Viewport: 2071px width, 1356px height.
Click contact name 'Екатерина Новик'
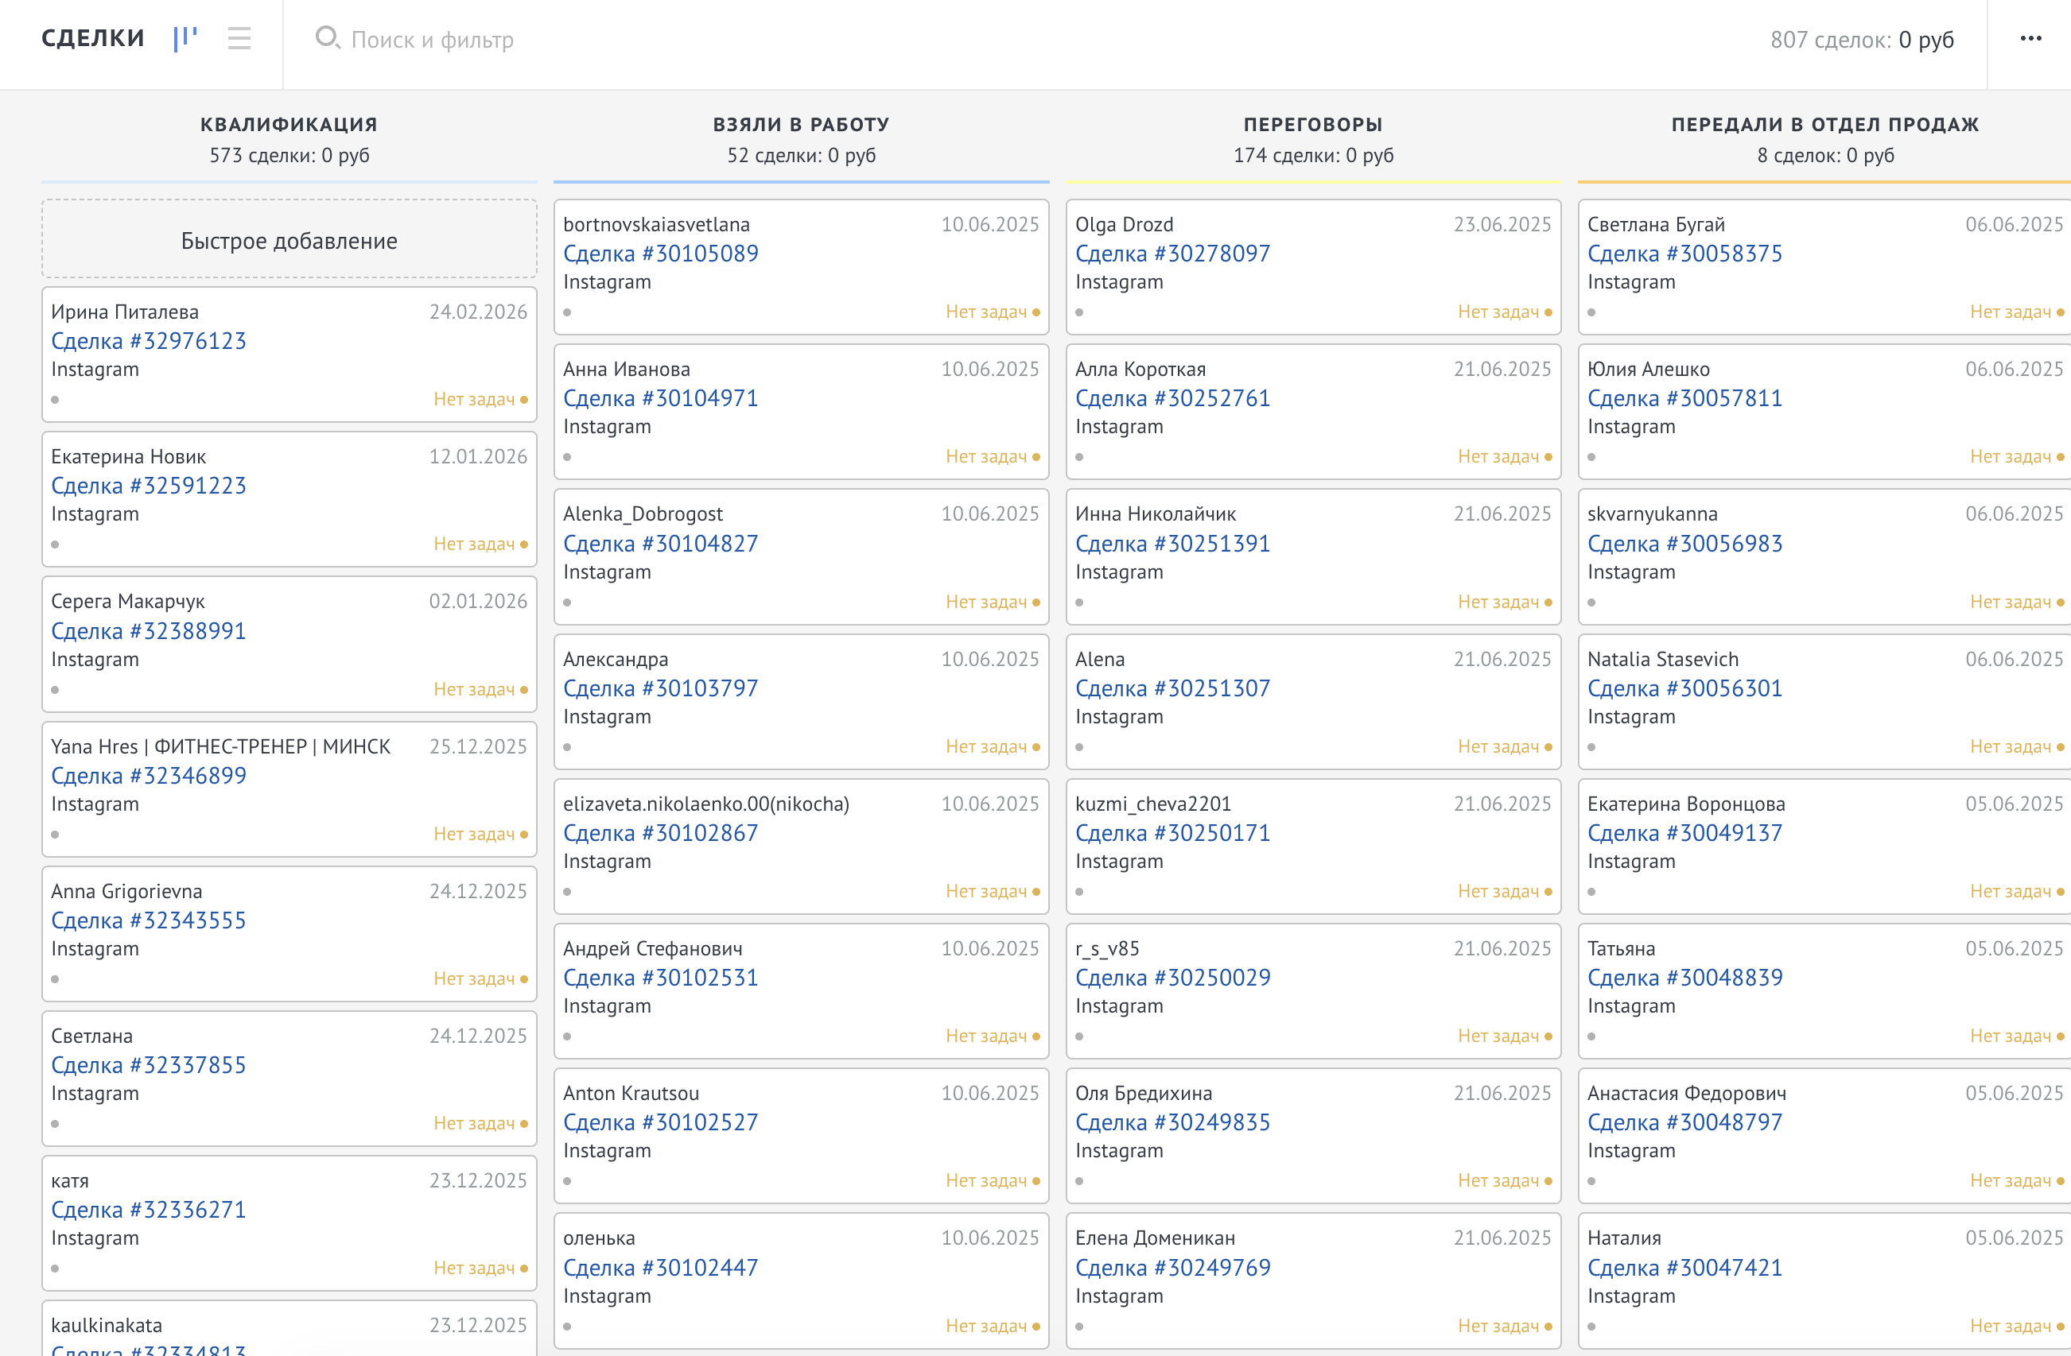[x=129, y=457]
